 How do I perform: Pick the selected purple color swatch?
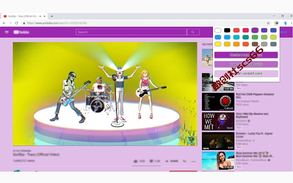click(255, 30)
